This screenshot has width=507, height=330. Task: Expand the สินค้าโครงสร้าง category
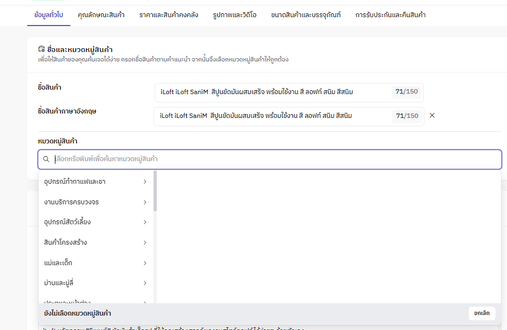[95, 243]
